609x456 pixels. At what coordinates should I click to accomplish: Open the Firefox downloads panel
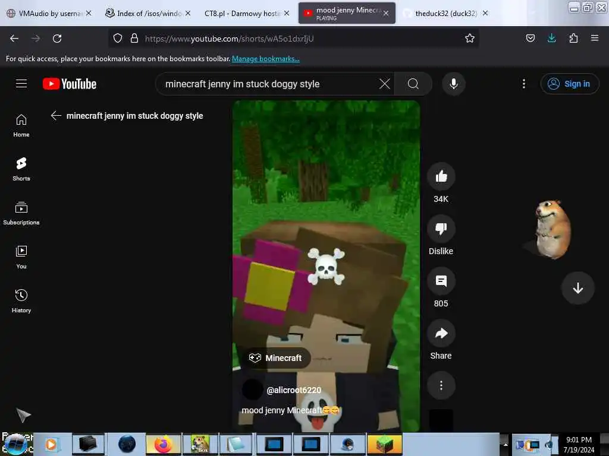click(x=551, y=38)
